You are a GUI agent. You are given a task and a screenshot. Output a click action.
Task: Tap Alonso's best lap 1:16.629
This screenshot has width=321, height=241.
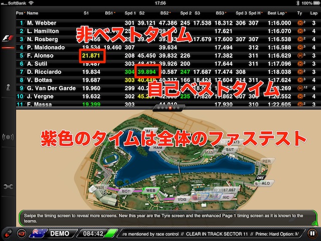279,56
